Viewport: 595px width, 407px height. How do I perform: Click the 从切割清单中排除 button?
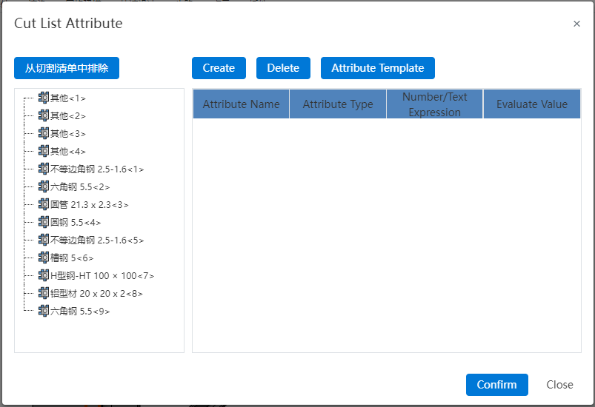point(67,68)
